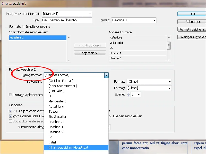Edit the Titel field 'Die Themen im Überblick'
The image size is (206, 154).
tap(67, 20)
